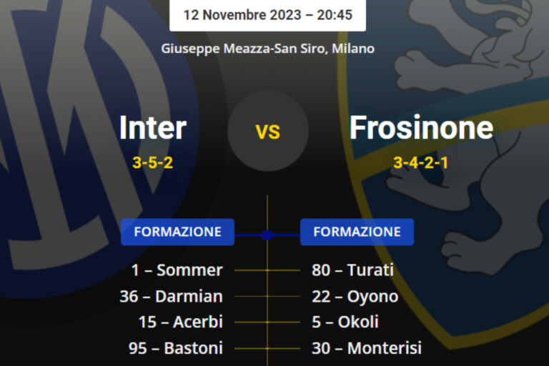Select player 36 – Darmian

[x=171, y=296]
